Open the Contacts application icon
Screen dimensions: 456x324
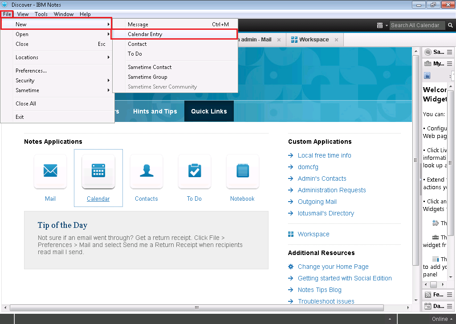pyautogui.click(x=146, y=171)
